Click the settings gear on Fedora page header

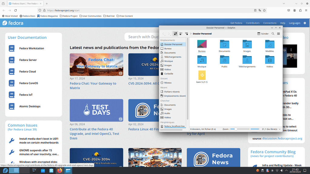pos(305,23)
